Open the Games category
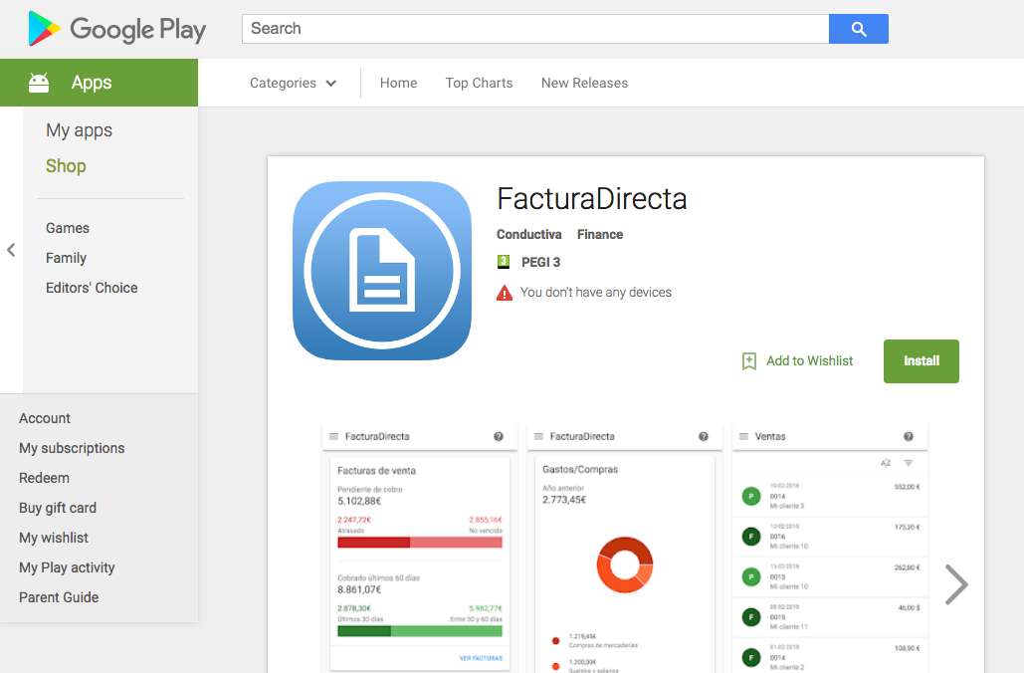 coord(68,228)
